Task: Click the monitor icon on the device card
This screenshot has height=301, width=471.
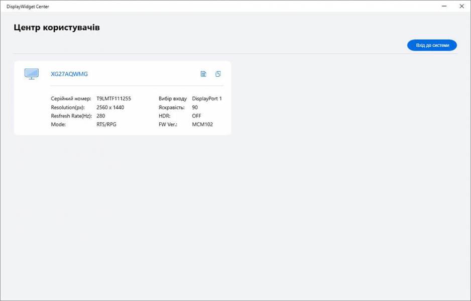Action: click(x=31, y=74)
